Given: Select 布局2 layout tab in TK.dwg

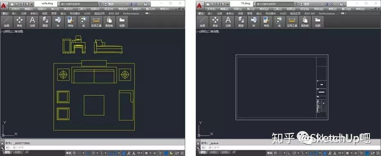Looking at the screenshot, I should click(225, 152).
